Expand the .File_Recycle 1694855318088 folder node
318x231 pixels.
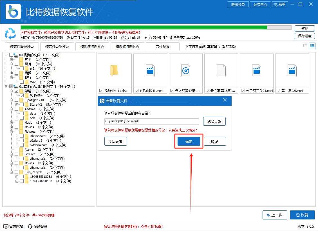[x=17, y=177]
